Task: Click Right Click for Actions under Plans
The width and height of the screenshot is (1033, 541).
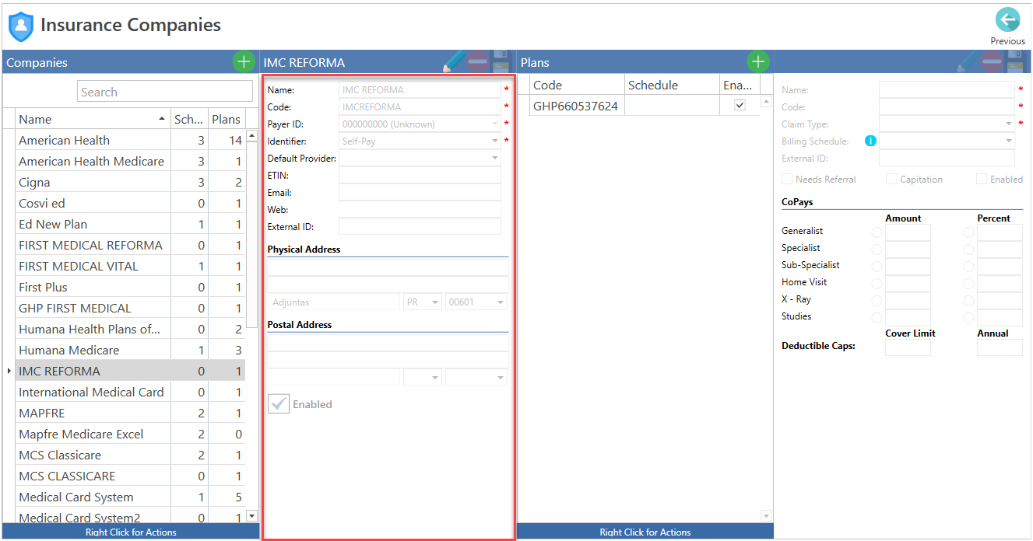Action: [645, 532]
